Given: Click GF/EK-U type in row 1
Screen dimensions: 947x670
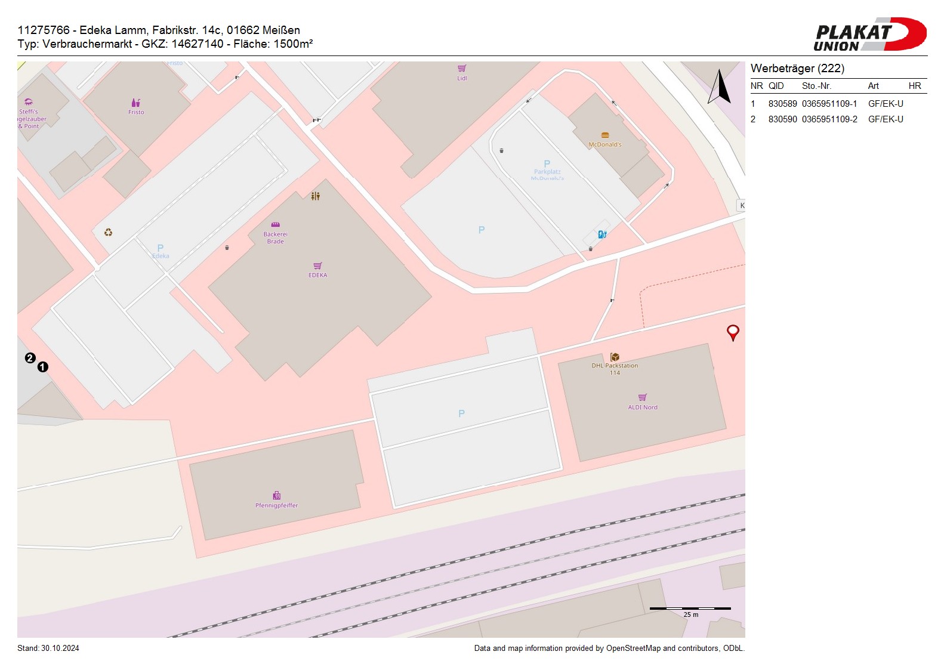Looking at the screenshot, I should pyautogui.click(x=886, y=104).
